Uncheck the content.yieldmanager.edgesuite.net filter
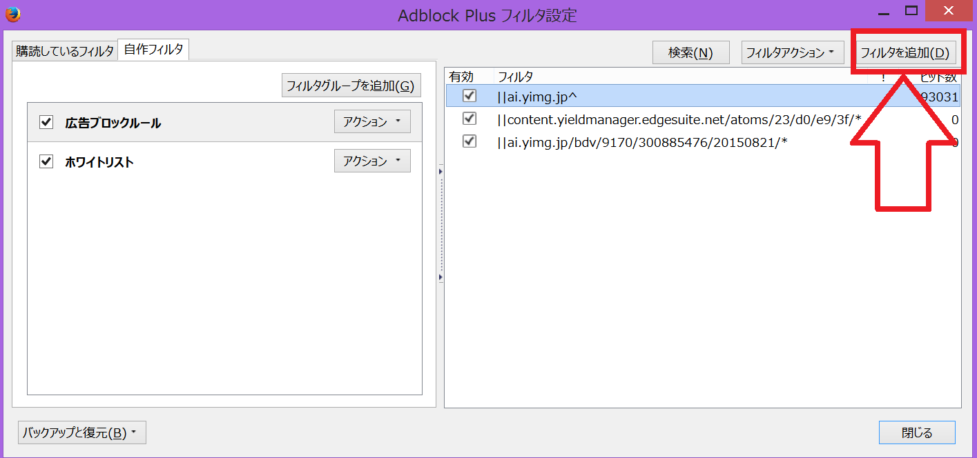977x458 pixels. (x=470, y=119)
